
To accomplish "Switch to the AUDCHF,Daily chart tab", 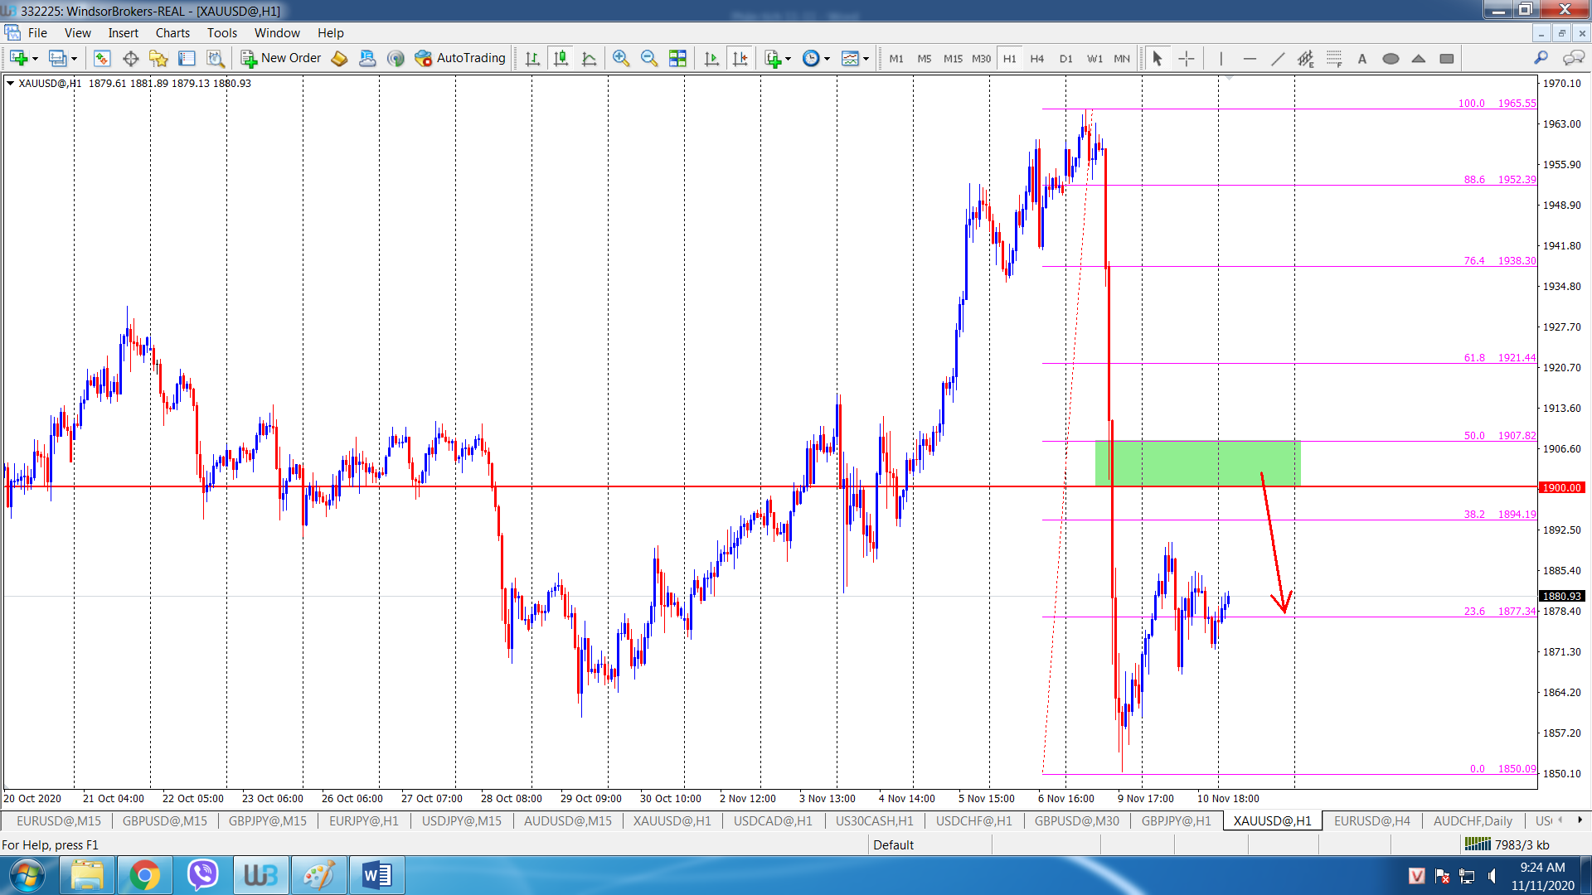I will (1473, 820).
